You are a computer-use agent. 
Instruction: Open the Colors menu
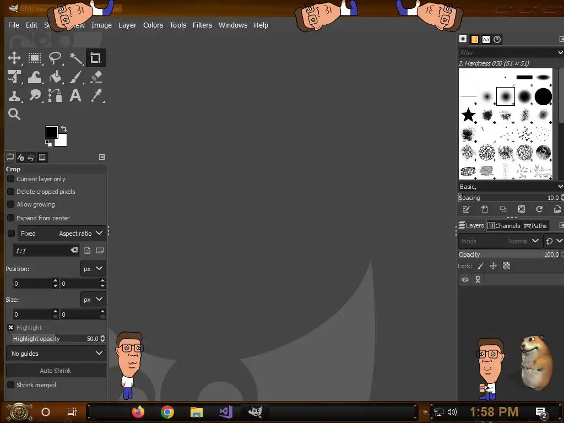point(153,25)
